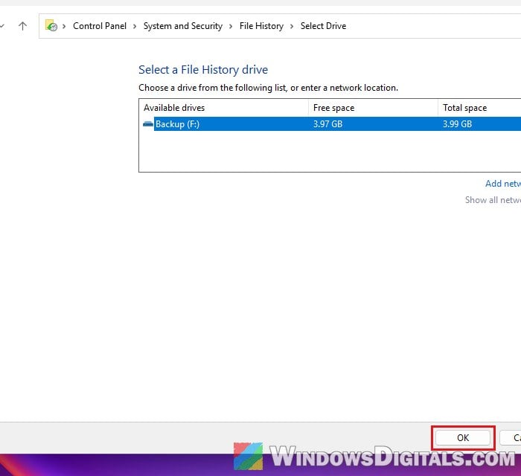Expand chevron after Control Panel breadcrumb
The height and width of the screenshot is (476, 521).
[x=135, y=26]
